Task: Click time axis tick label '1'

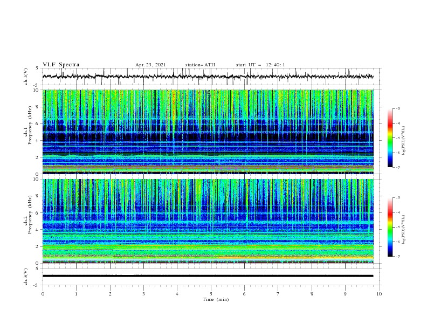Action: 76,294
